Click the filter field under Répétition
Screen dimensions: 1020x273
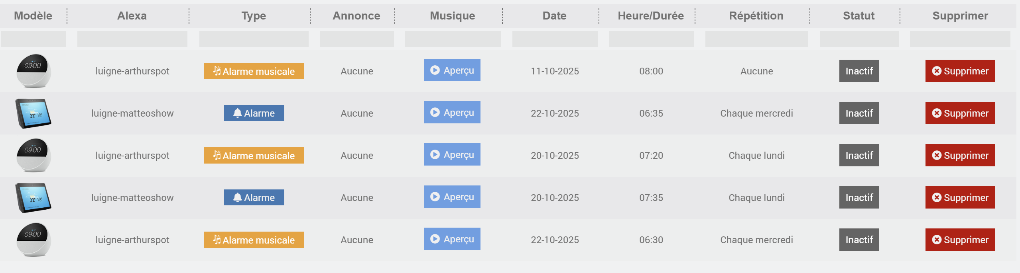[x=756, y=39]
